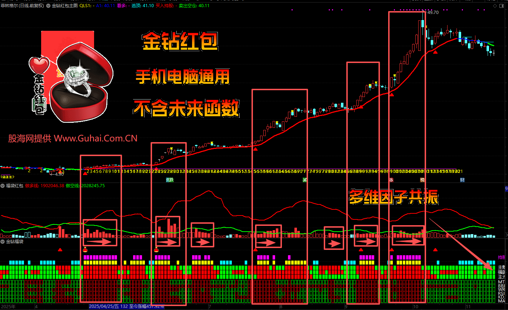
Task: Click the 至今涨幅457.92% status text
Action: coord(147,307)
